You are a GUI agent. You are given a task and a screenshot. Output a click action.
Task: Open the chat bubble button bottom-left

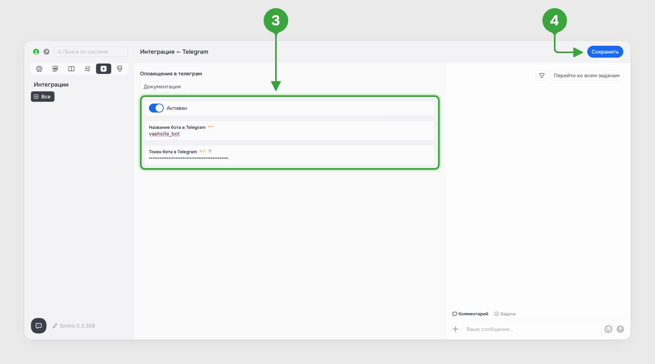point(38,326)
